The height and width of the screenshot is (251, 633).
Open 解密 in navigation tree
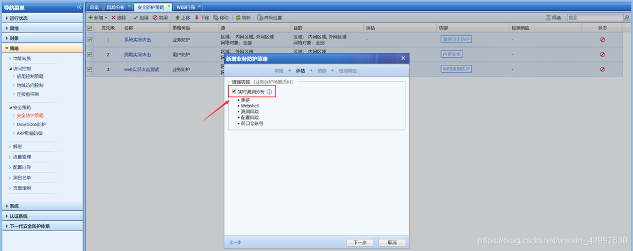pos(18,146)
